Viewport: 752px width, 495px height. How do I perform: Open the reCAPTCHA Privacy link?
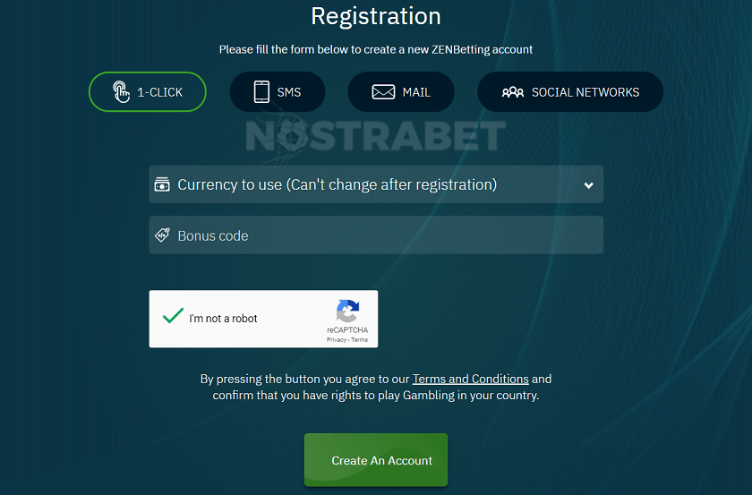point(337,340)
